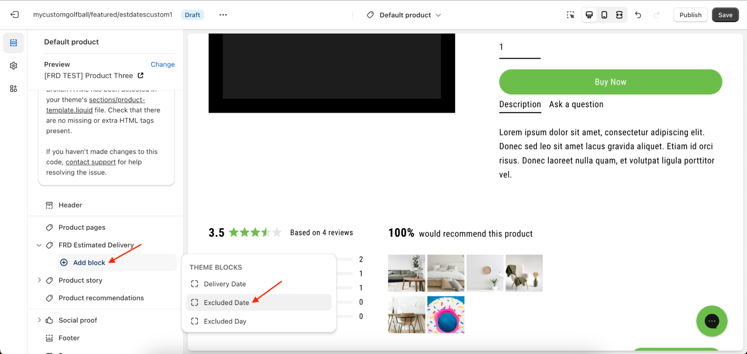Open the chat support bubble
The image size is (747, 354).
711,321
